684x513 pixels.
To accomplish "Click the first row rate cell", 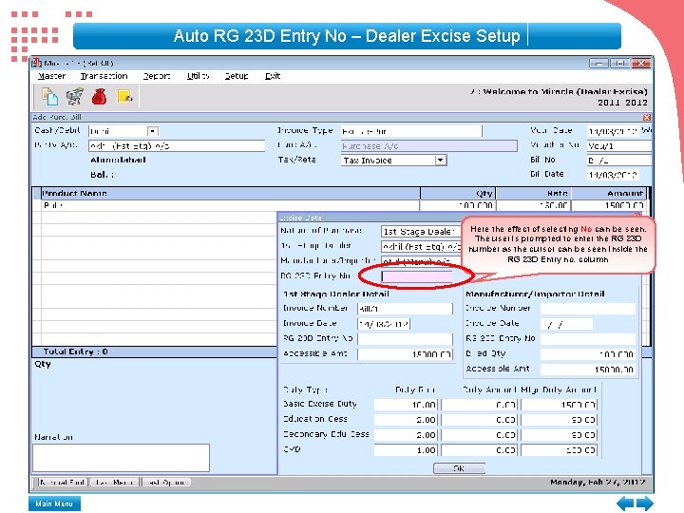I will pos(534,205).
